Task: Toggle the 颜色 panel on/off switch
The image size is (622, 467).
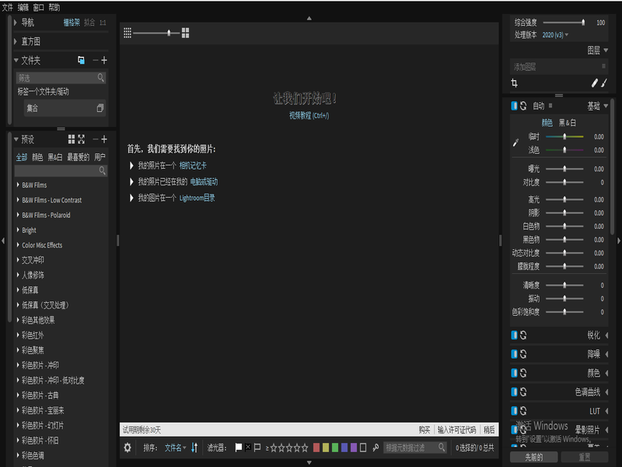Action: 514,373
